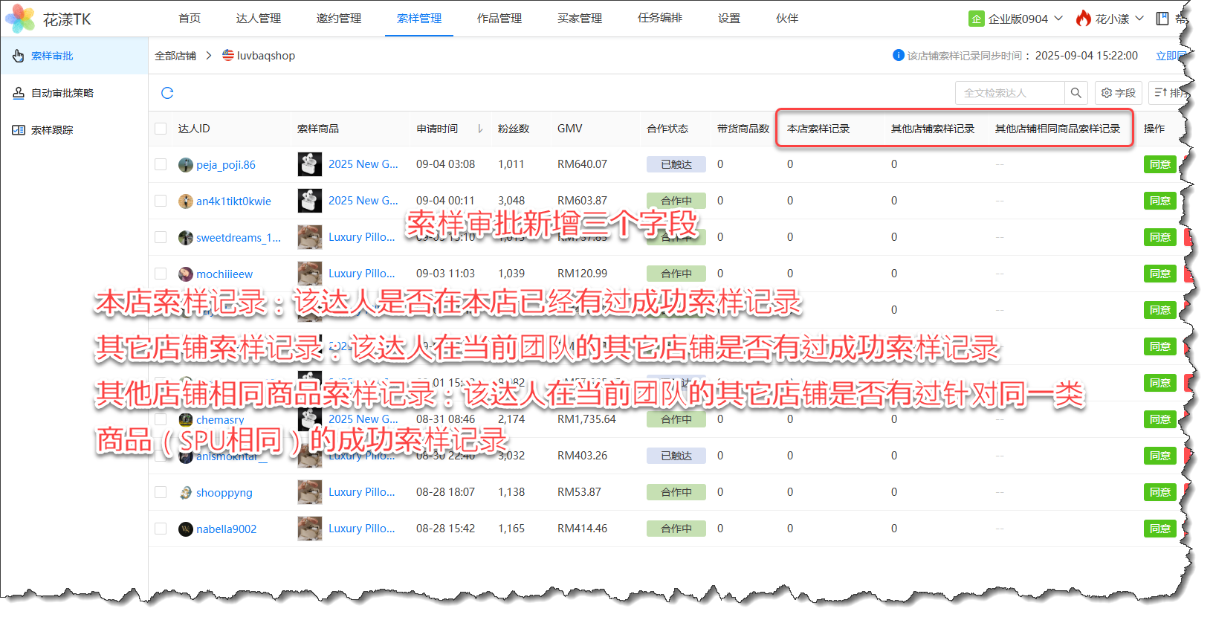Focus the 全文检索达人 search field
Image resolution: width=1213 pixels, height=620 pixels.
pos(1009,93)
